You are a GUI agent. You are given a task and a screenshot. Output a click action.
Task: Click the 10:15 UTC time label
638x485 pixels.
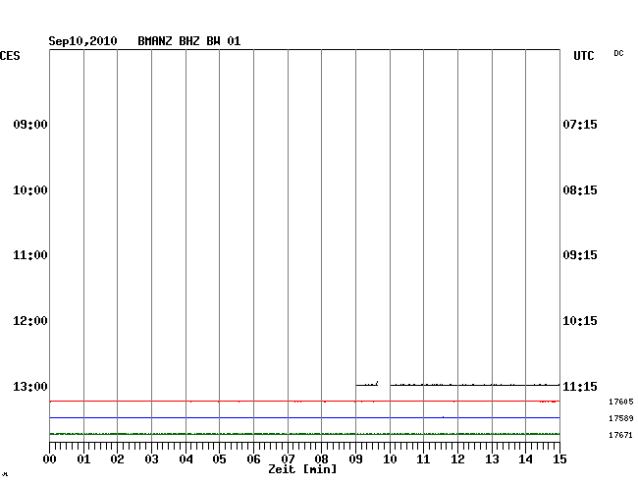click(580, 321)
